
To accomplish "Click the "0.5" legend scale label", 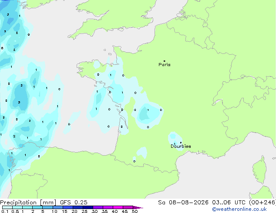I will pyautogui.click(x=15, y=211).
